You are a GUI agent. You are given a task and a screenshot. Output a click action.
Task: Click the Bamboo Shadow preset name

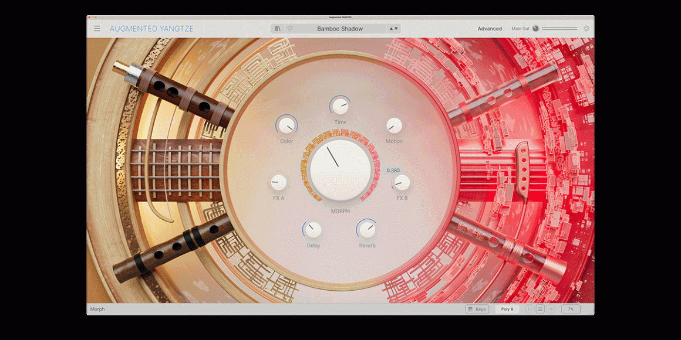click(x=340, y=29)
